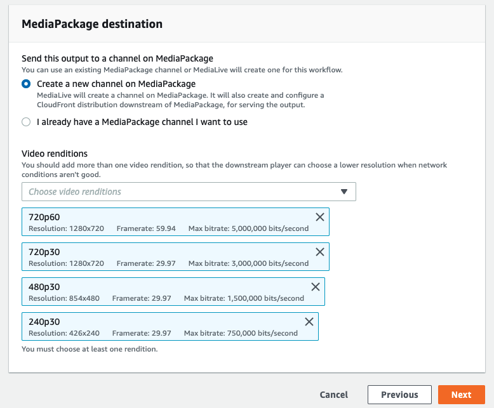Image resolution: width=494 pixels, height=408 pixels.
Task: Click the Next button
Action: point(461,395)
